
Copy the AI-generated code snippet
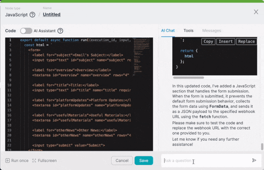click(x=209, y=41)
